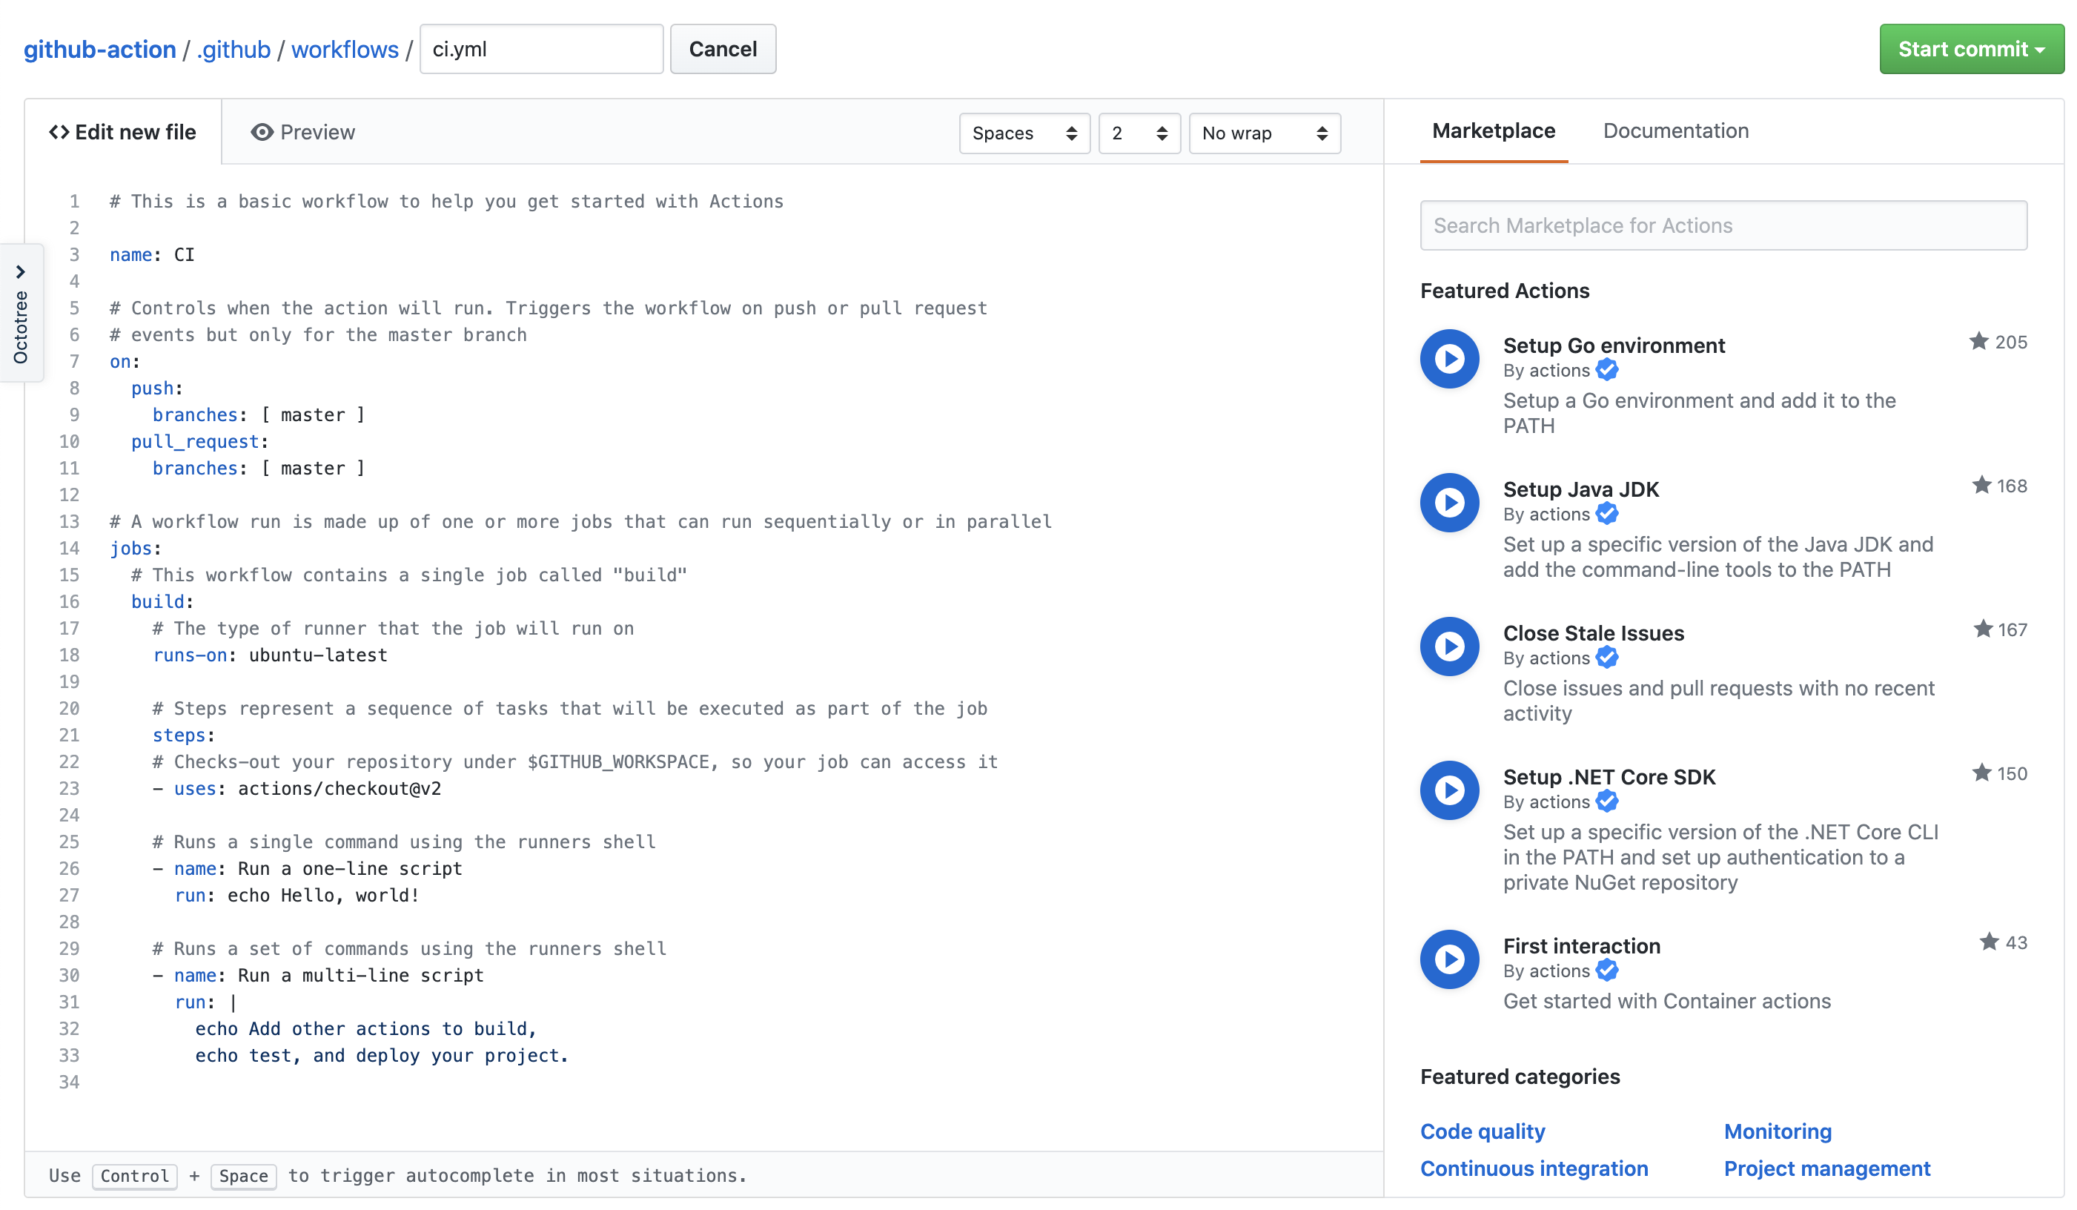Screen dimensions: 2077x1210
Task: Click the star icon beside 168 count
Action: [1981, 486]
